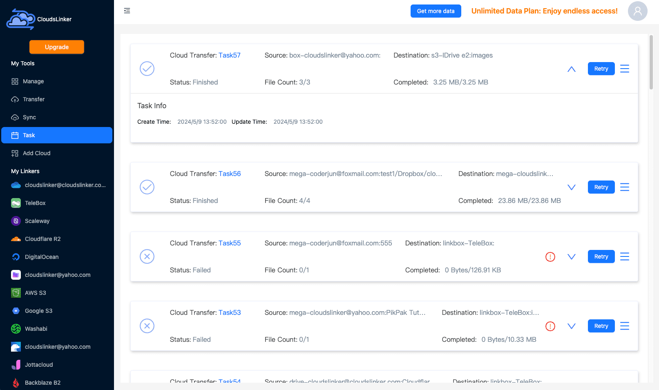The width and height of the screenshot is (659, 390).
Task: Click the Unlimited Data Plan banner text
Action: point(544,11)
